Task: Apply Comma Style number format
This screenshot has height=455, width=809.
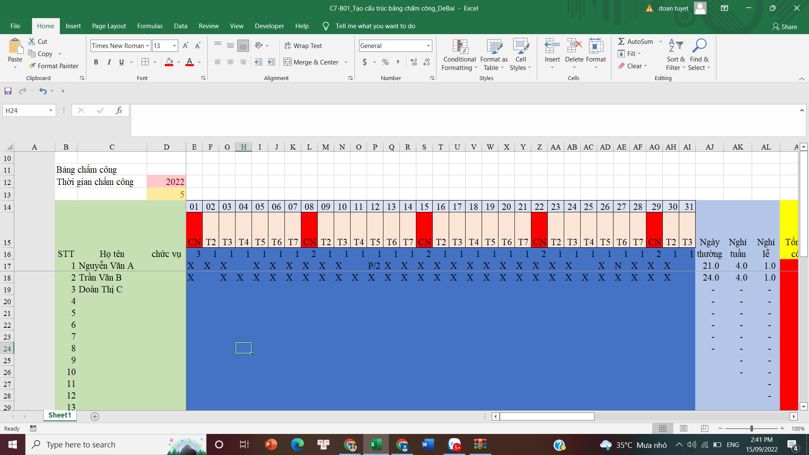Action: click(397, 62)
